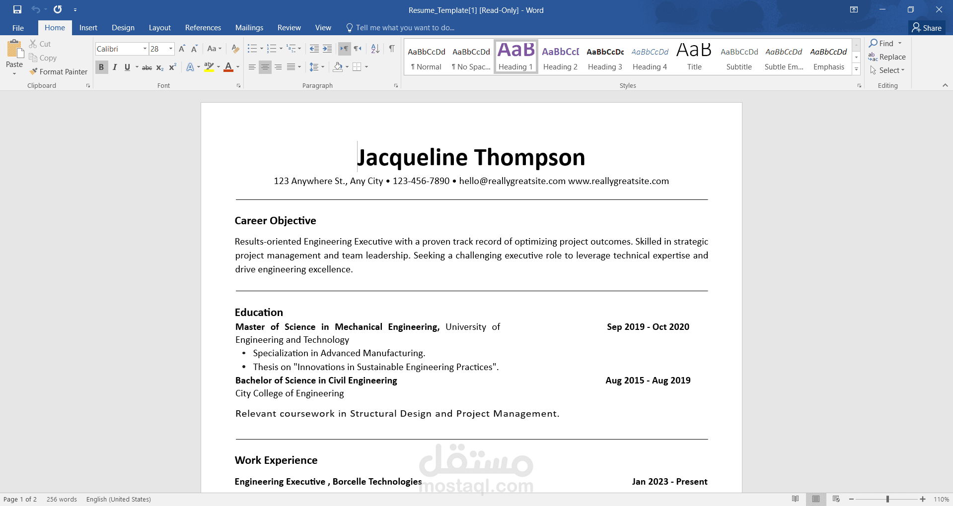Click the zoom in plus button

(x=923, y=499)
